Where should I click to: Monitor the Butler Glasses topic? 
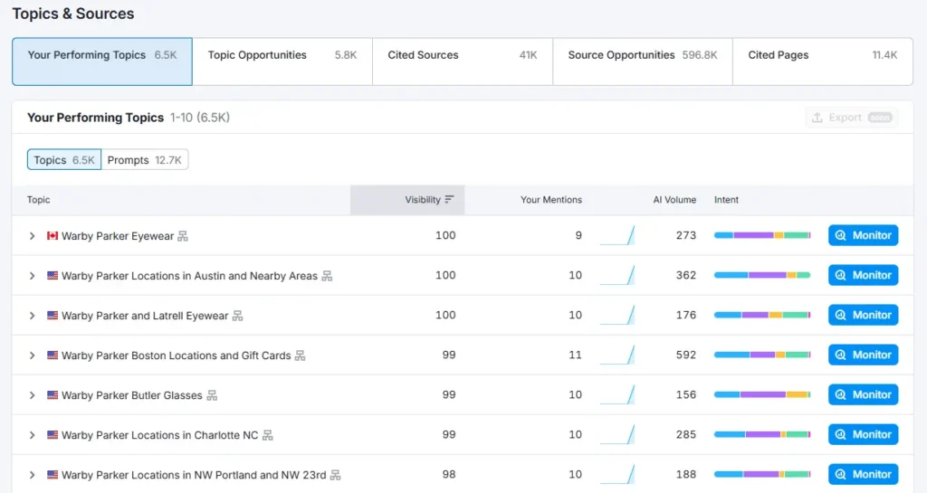coord(863,394)
